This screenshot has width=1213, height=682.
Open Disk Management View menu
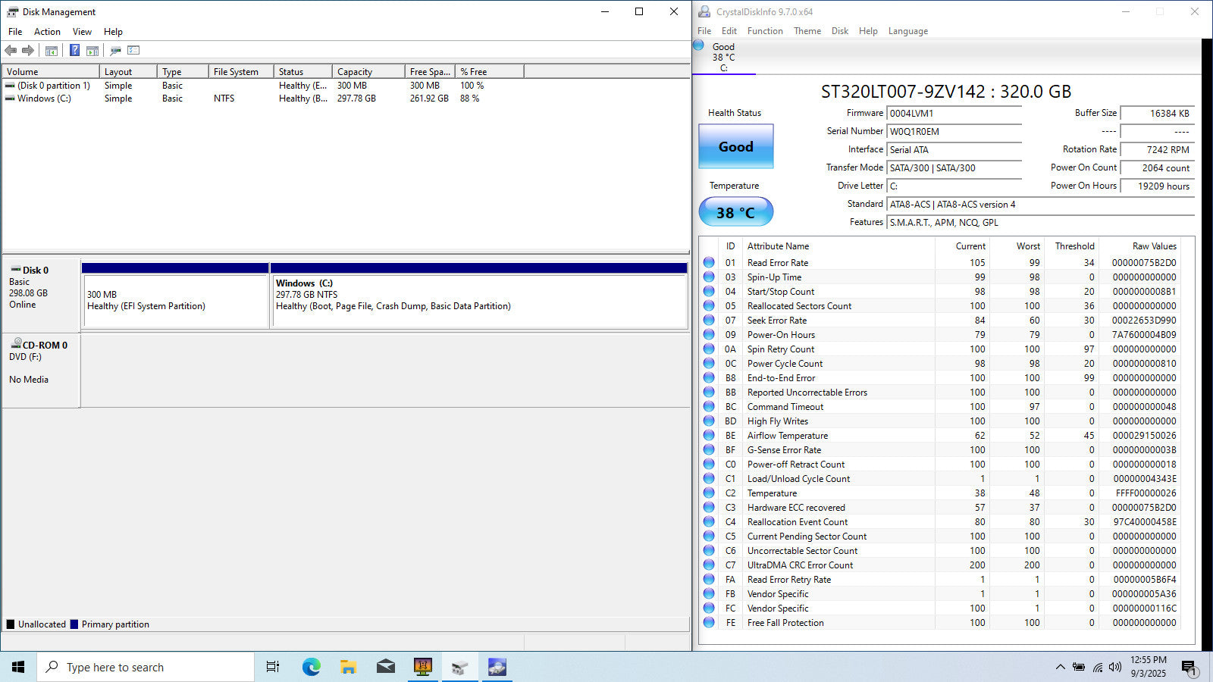coord(82,32)
